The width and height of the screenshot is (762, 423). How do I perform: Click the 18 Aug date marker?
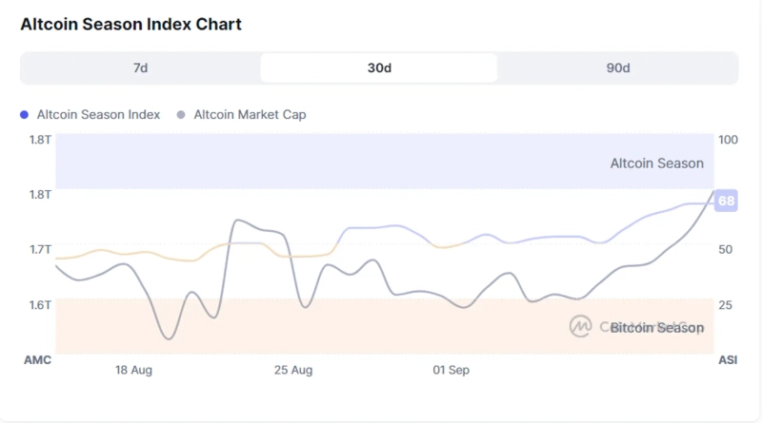point(134,369)
